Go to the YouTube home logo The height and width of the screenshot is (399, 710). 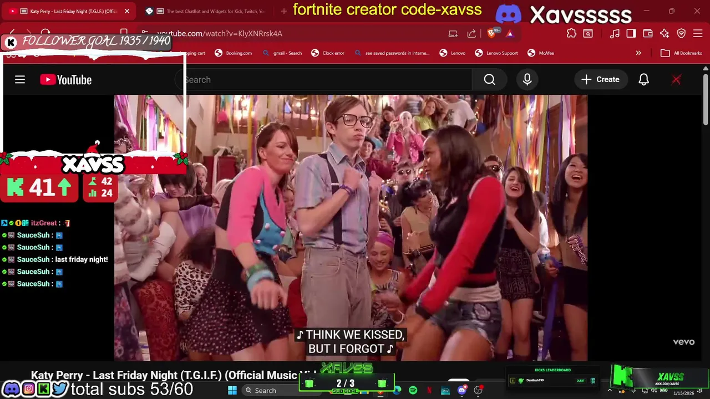(x=66, y=80)
